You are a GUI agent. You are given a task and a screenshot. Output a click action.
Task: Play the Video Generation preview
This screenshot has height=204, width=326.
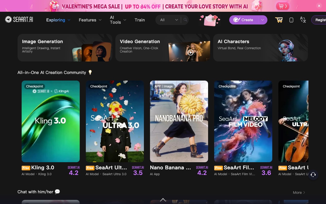tap(190, 52)
